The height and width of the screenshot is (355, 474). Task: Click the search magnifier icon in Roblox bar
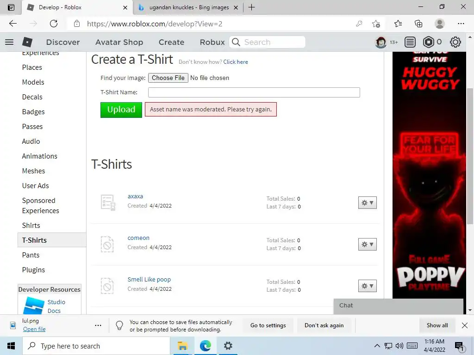point(236,42)
